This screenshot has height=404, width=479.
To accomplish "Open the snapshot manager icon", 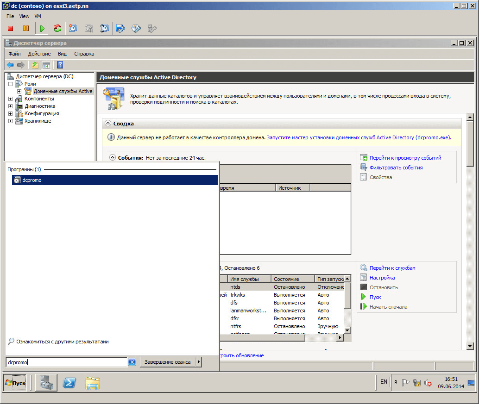I will click(x=105, y=29).
